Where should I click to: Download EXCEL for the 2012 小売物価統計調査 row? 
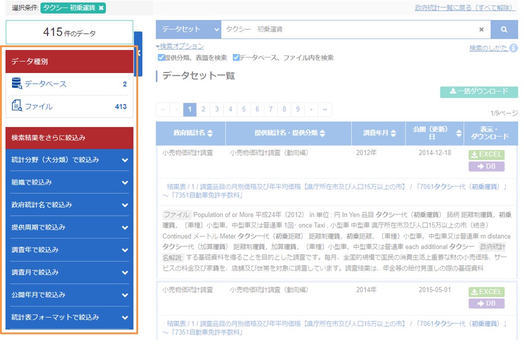click(487, 156)
